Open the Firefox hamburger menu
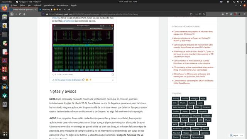Image resolution: width=247 pixels, height=139 pixels. (x=244, y=14)
